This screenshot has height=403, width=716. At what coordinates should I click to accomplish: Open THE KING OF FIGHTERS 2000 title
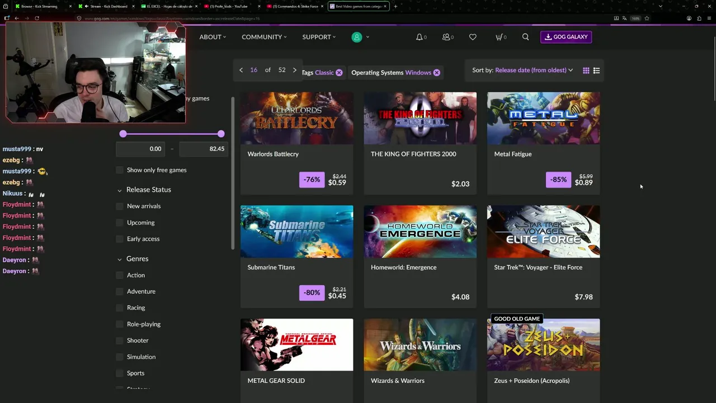click(413, 154)
